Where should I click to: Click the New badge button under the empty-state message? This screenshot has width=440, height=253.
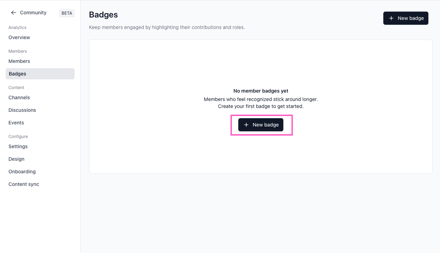[x=261, y=125]
